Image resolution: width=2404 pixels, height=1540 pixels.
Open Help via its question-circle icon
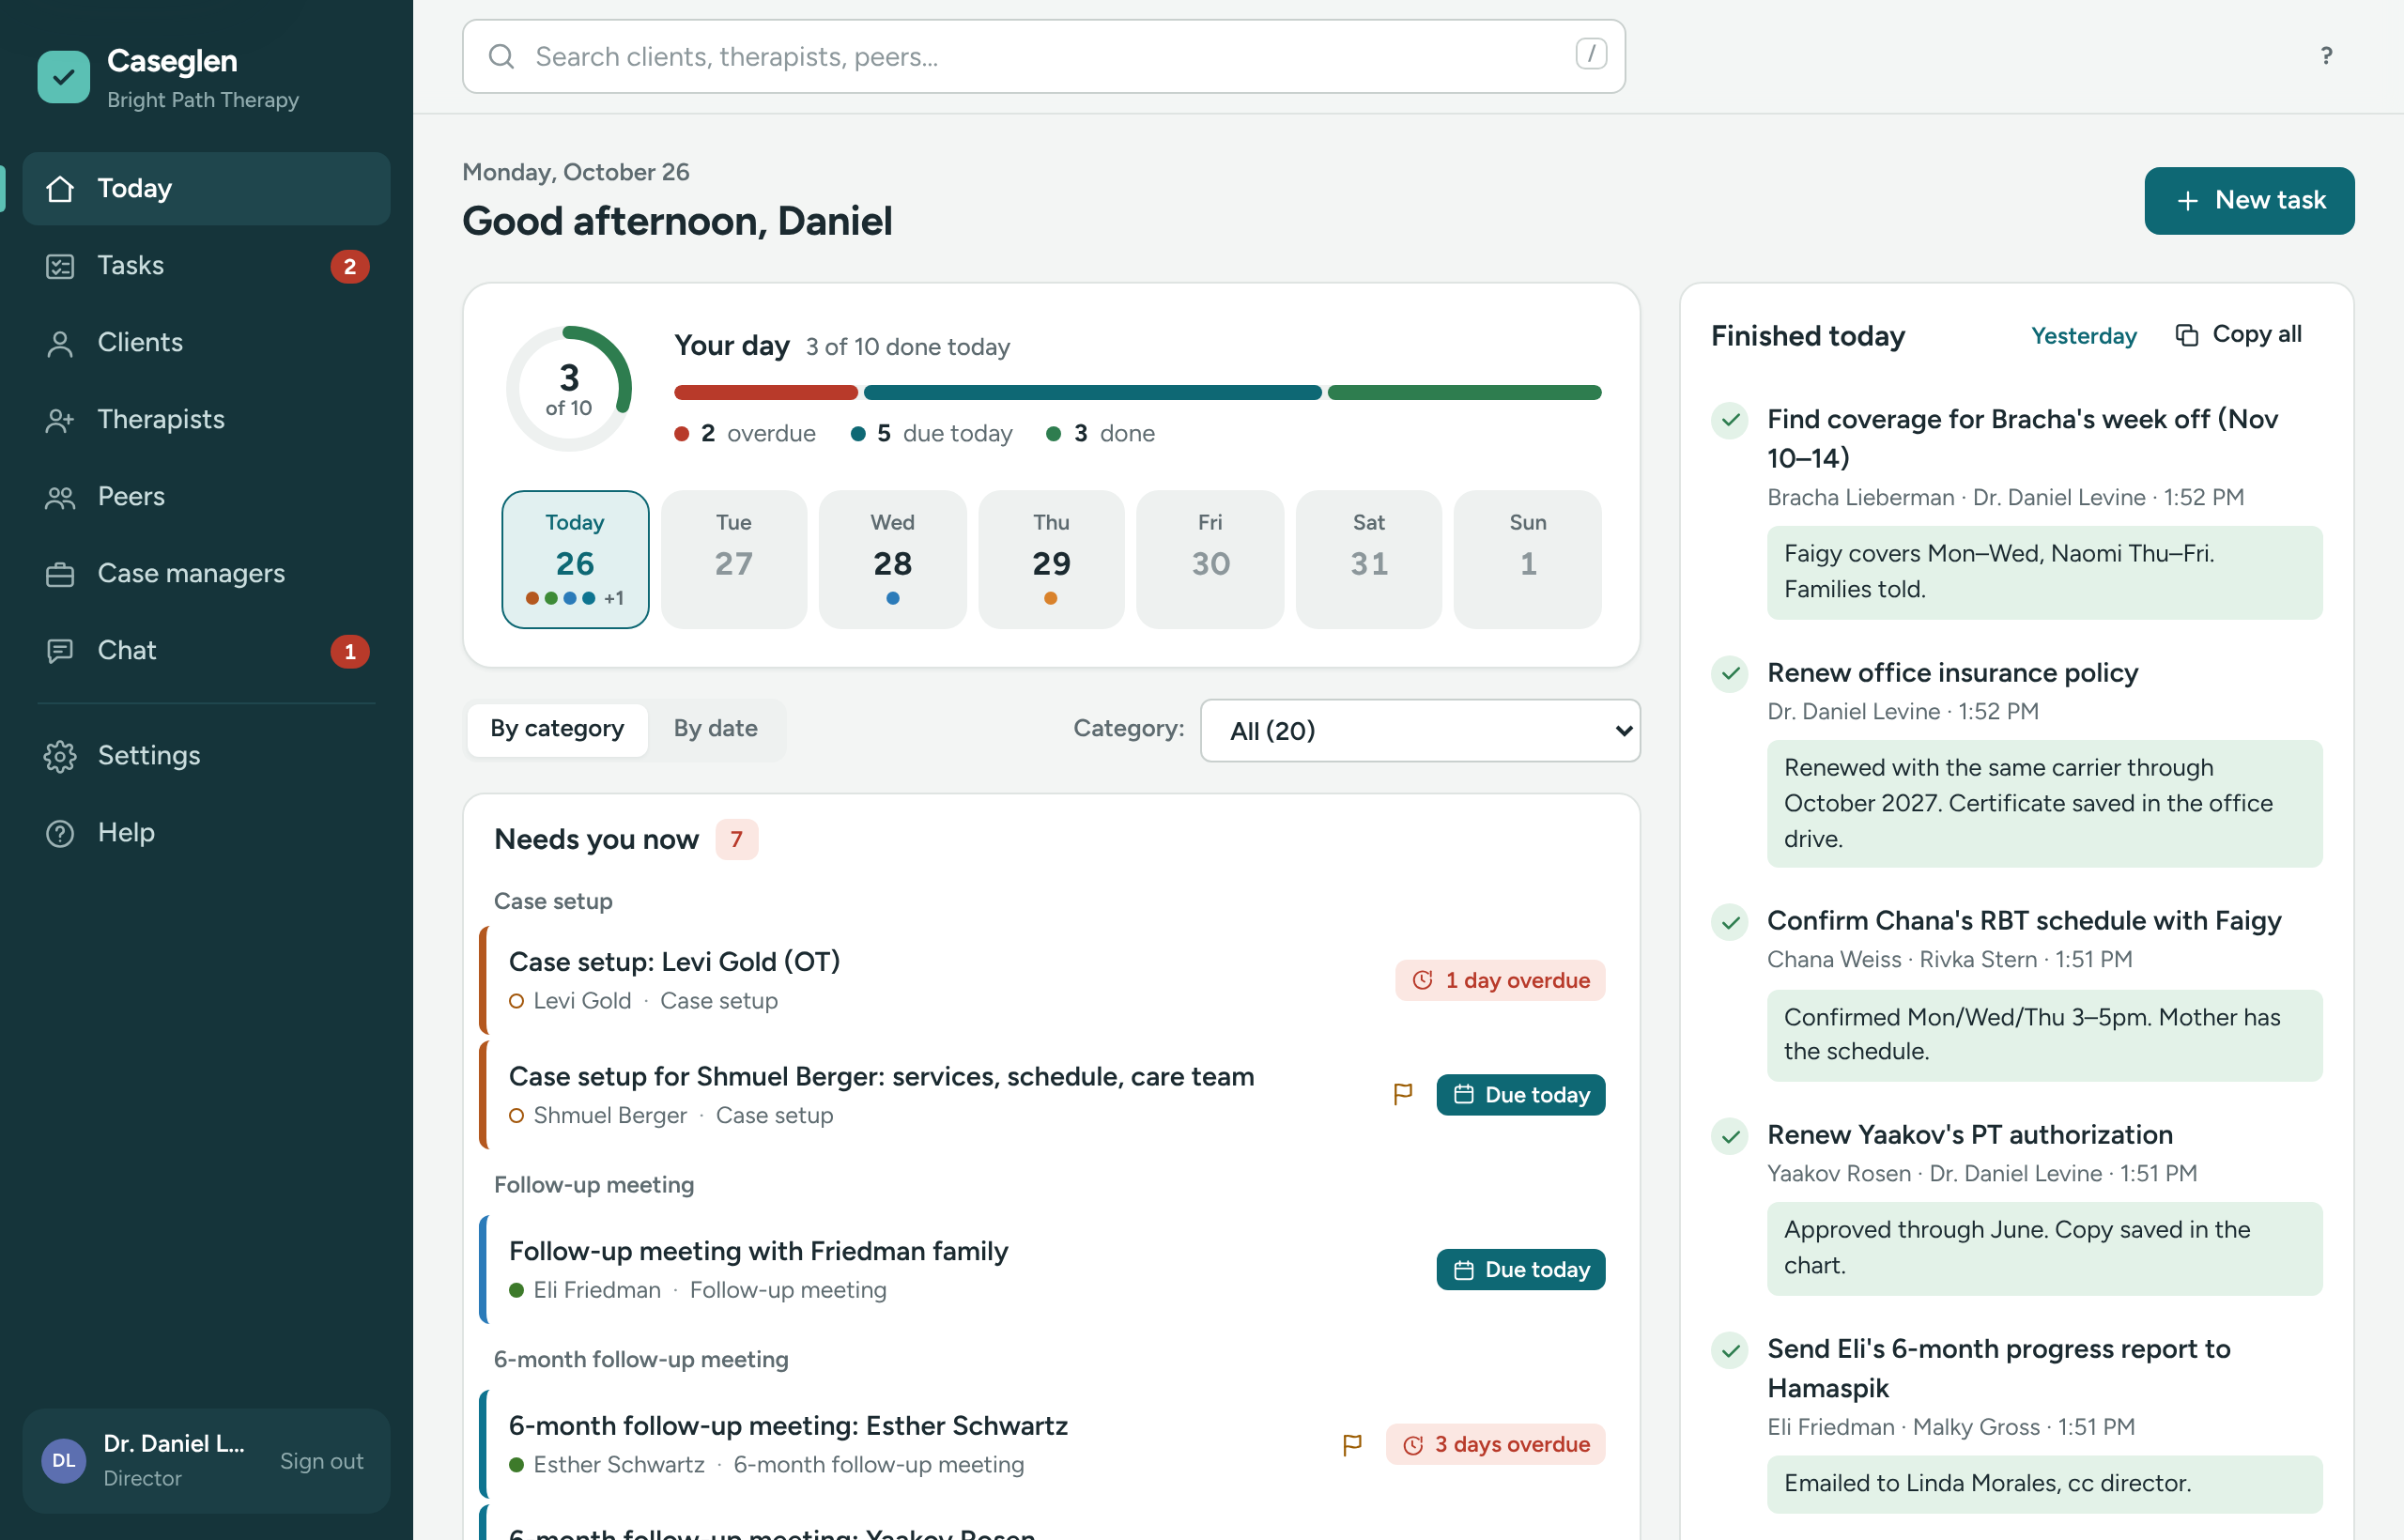pos(60,833)
